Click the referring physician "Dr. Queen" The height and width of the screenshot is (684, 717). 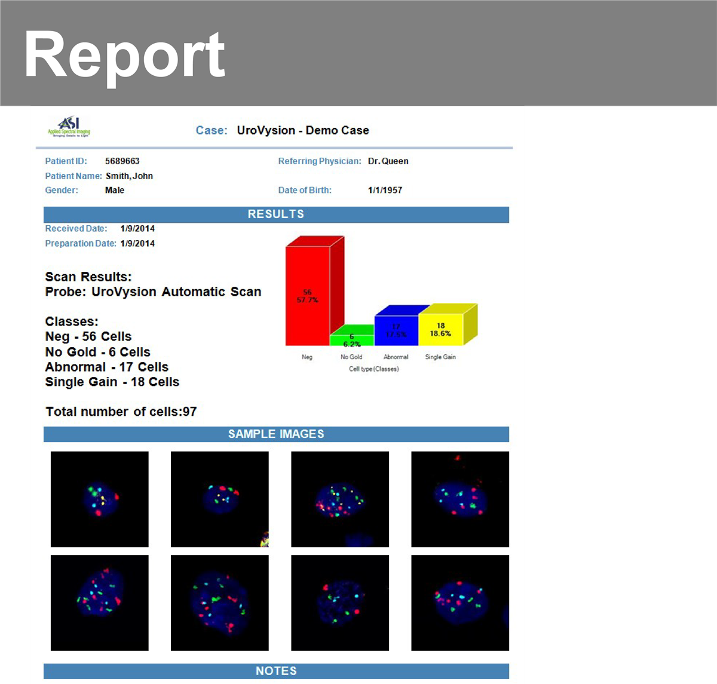tap(388, 161)
